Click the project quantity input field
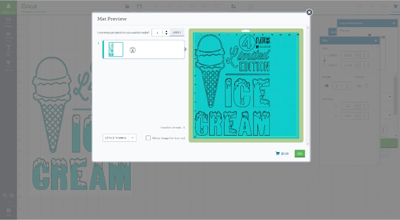The width and height of the screenshot is (400, 220). [157, 32]
